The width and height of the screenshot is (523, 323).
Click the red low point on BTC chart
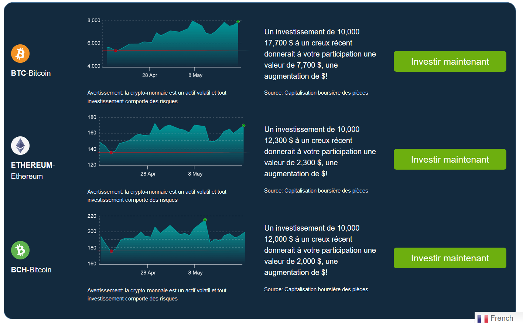tap(116, 51)
